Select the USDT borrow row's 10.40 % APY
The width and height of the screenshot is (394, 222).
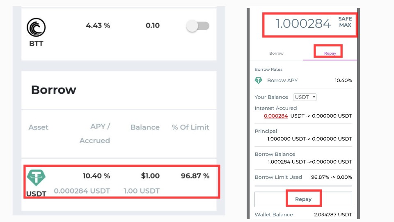(96, 176)
